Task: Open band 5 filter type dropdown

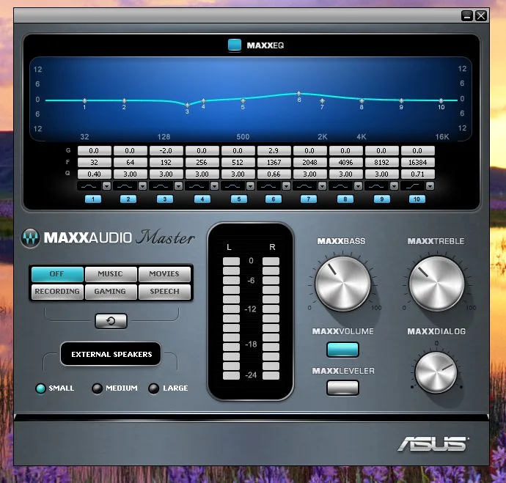Action: (250, 185)
